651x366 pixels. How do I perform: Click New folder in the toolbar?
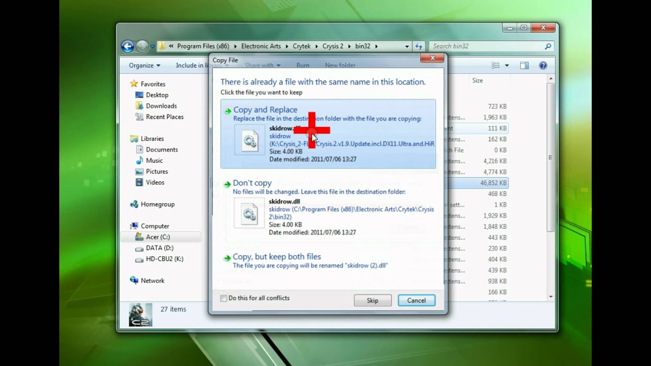click(x=340, y=65)
